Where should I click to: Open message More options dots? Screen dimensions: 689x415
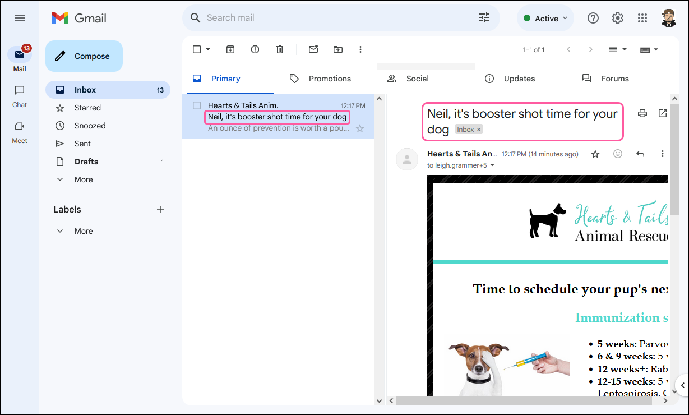663,154
